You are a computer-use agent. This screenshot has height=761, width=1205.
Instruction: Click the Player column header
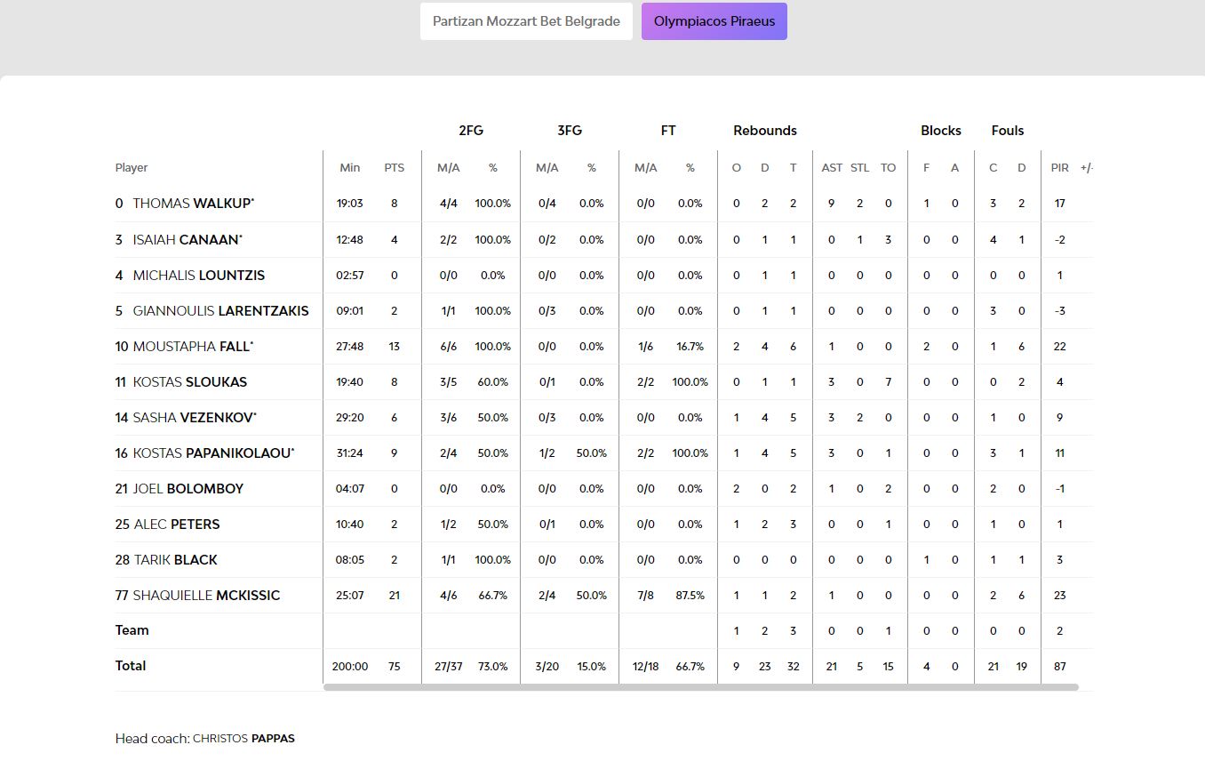[x=132, y=168]
